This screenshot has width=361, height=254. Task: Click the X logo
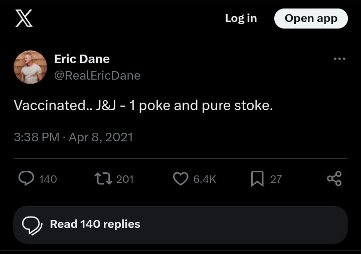(x=24, y=19)
